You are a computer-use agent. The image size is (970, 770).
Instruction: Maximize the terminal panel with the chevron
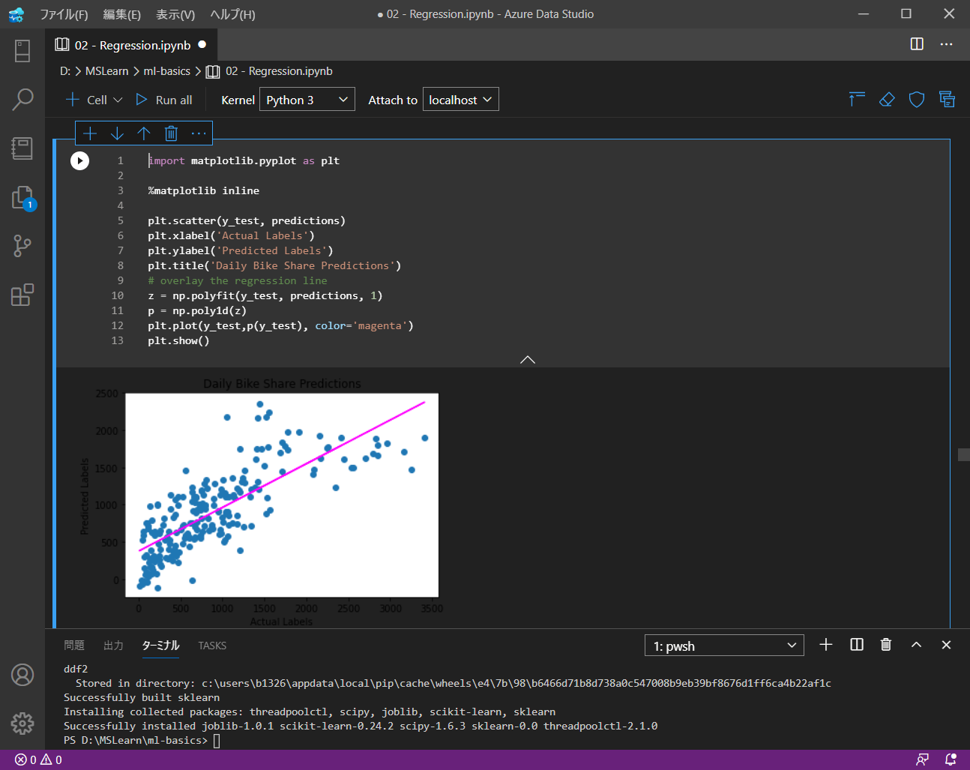point(916,645)
